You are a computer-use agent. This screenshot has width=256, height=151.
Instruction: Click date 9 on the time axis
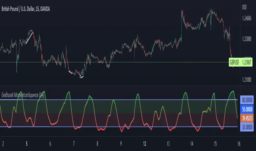121,143
